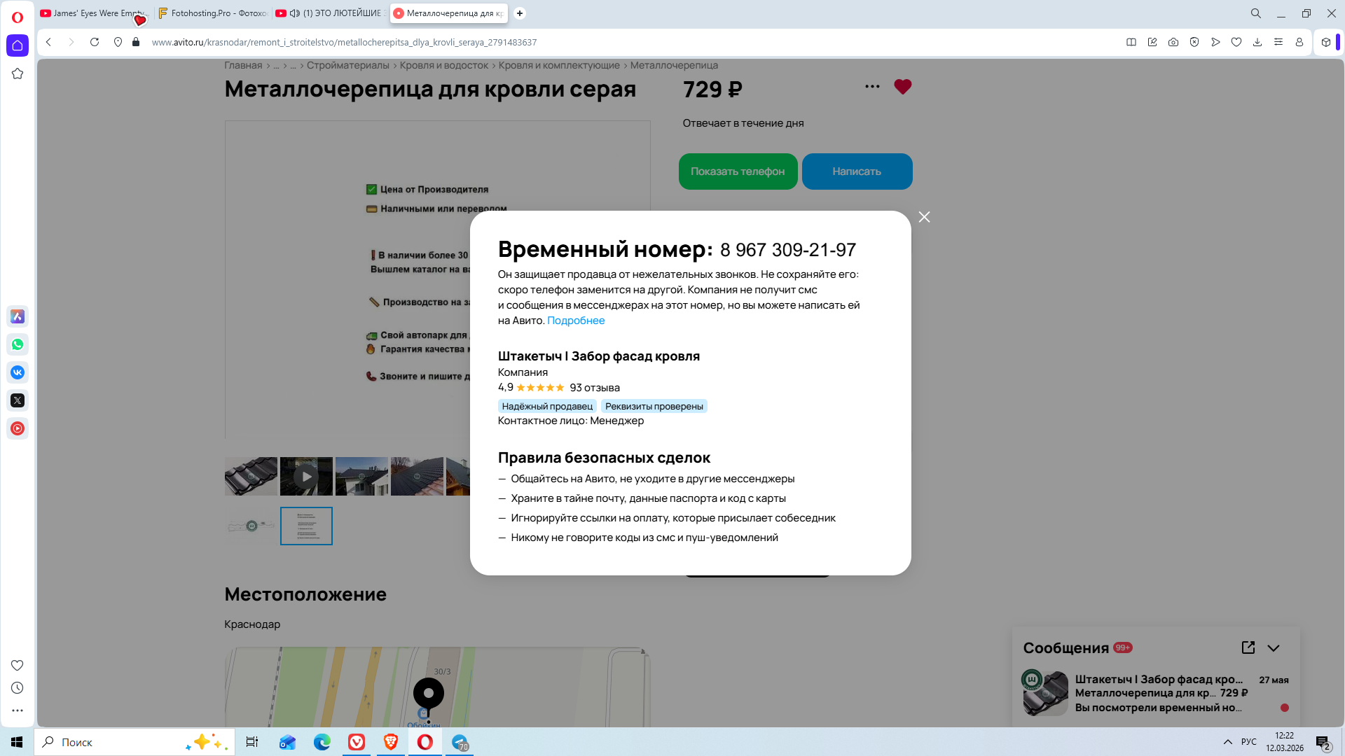Open the three-dots listing options menu

point(872,87)
